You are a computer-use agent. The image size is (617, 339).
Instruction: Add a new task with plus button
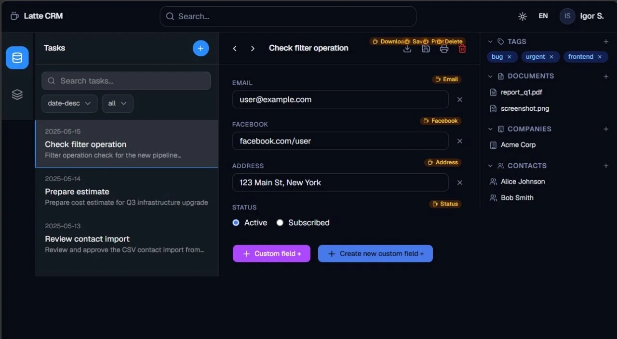click(x=201, y=48)
